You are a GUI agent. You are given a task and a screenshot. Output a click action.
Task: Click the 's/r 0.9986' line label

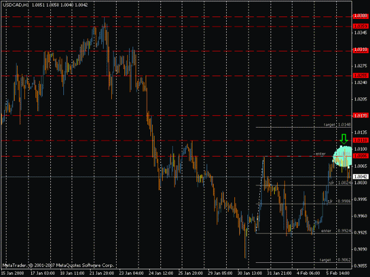[339, 201]
